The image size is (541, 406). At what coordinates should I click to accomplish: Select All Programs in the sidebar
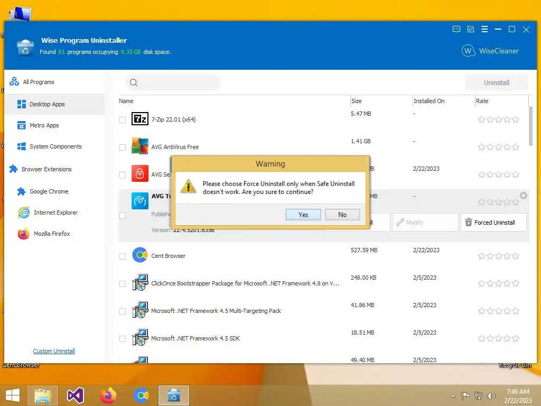tap(54, 82)
